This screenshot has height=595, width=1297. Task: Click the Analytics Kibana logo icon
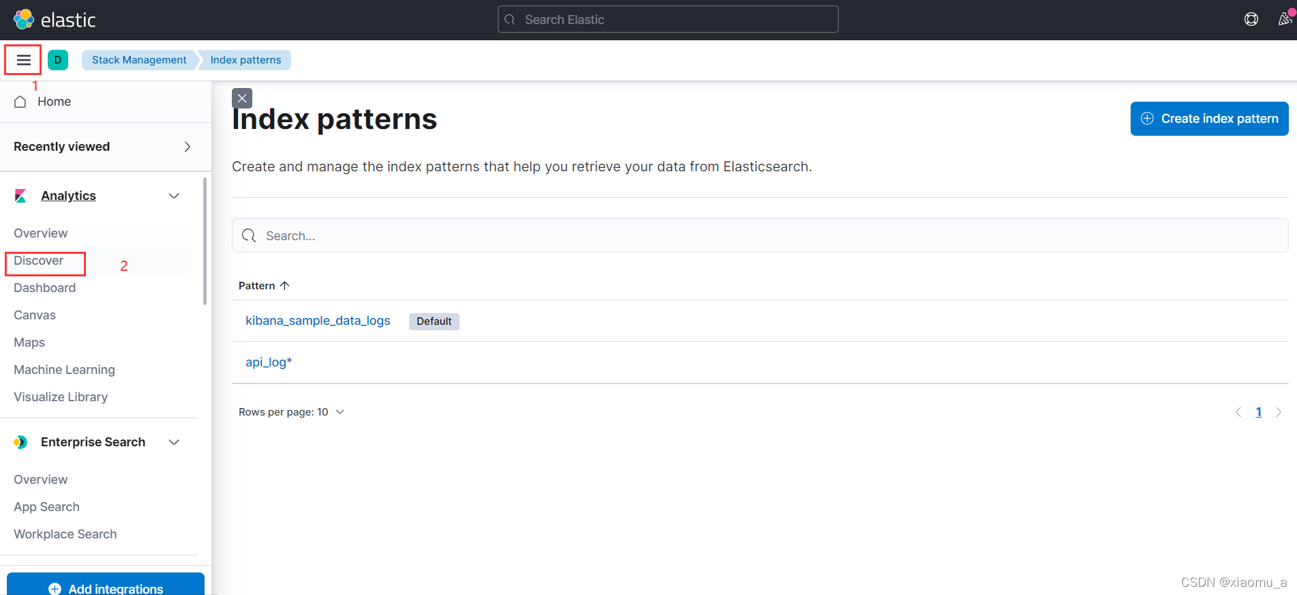pos(20,196)
